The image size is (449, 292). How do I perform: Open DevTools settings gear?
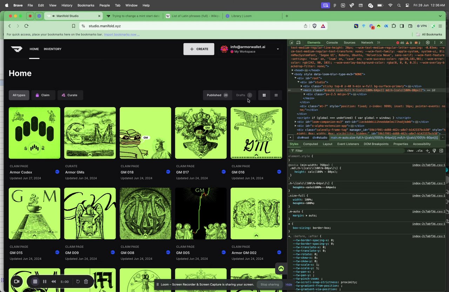pyautogui.click(x=428, y=42)
